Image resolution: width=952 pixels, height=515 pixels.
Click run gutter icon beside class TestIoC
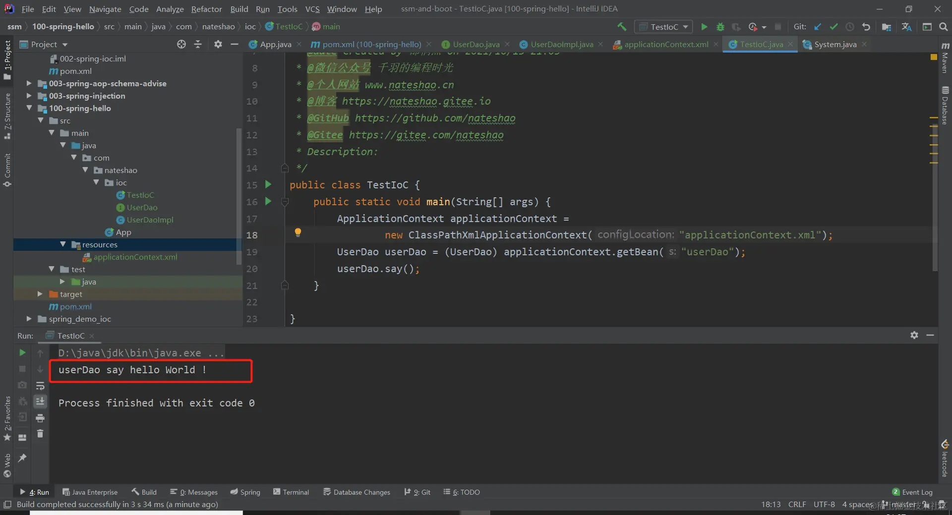[268, 184]
